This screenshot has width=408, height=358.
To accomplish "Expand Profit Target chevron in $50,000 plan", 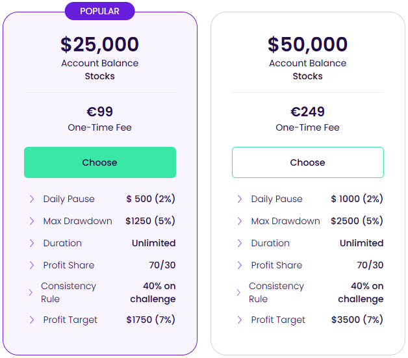I will pyautogui.click(x=240, y=320).
